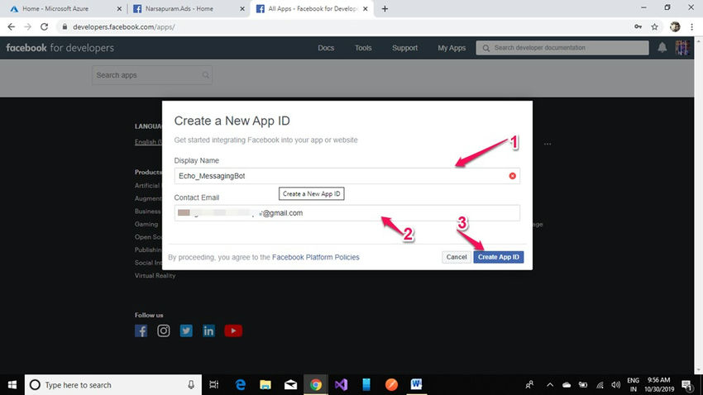703x395 pixels.
Task: Click the Type here to search box
Action: tap(113, 385)
